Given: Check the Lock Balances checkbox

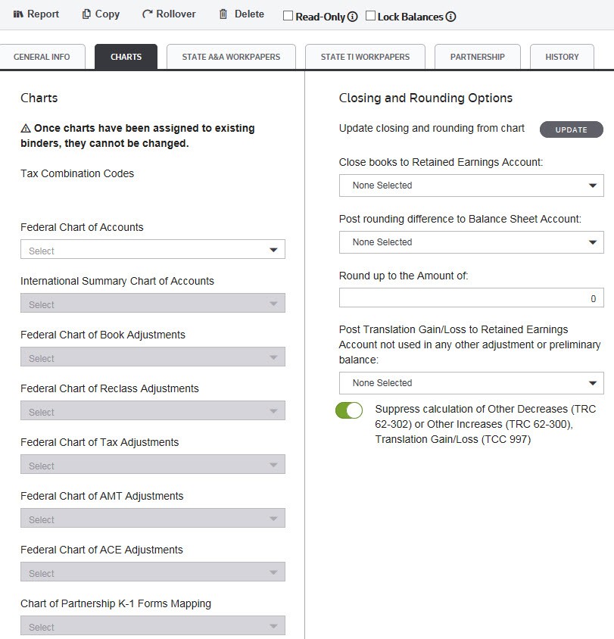Looking at the screenshot, I should [370, 16].
